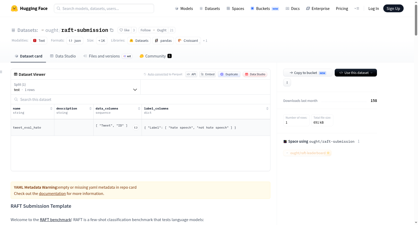Sort by the data_columns column arrows

[x=139, y=108]
